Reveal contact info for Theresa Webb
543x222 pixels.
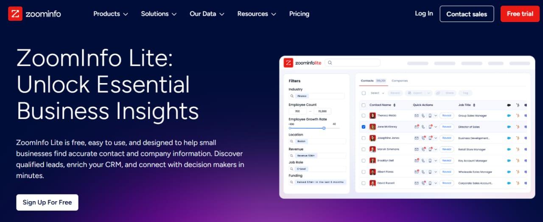click(447, 116)
